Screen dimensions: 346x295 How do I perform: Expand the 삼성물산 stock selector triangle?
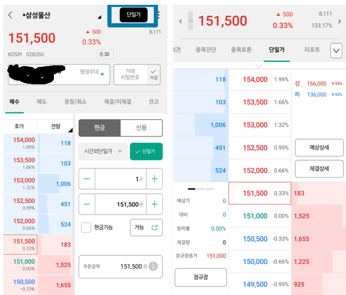(x=99, y=17)
